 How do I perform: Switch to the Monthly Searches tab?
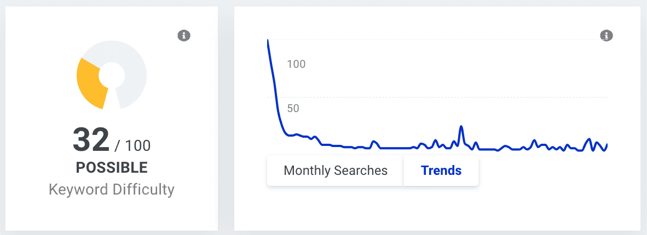[x=336, y=171]
